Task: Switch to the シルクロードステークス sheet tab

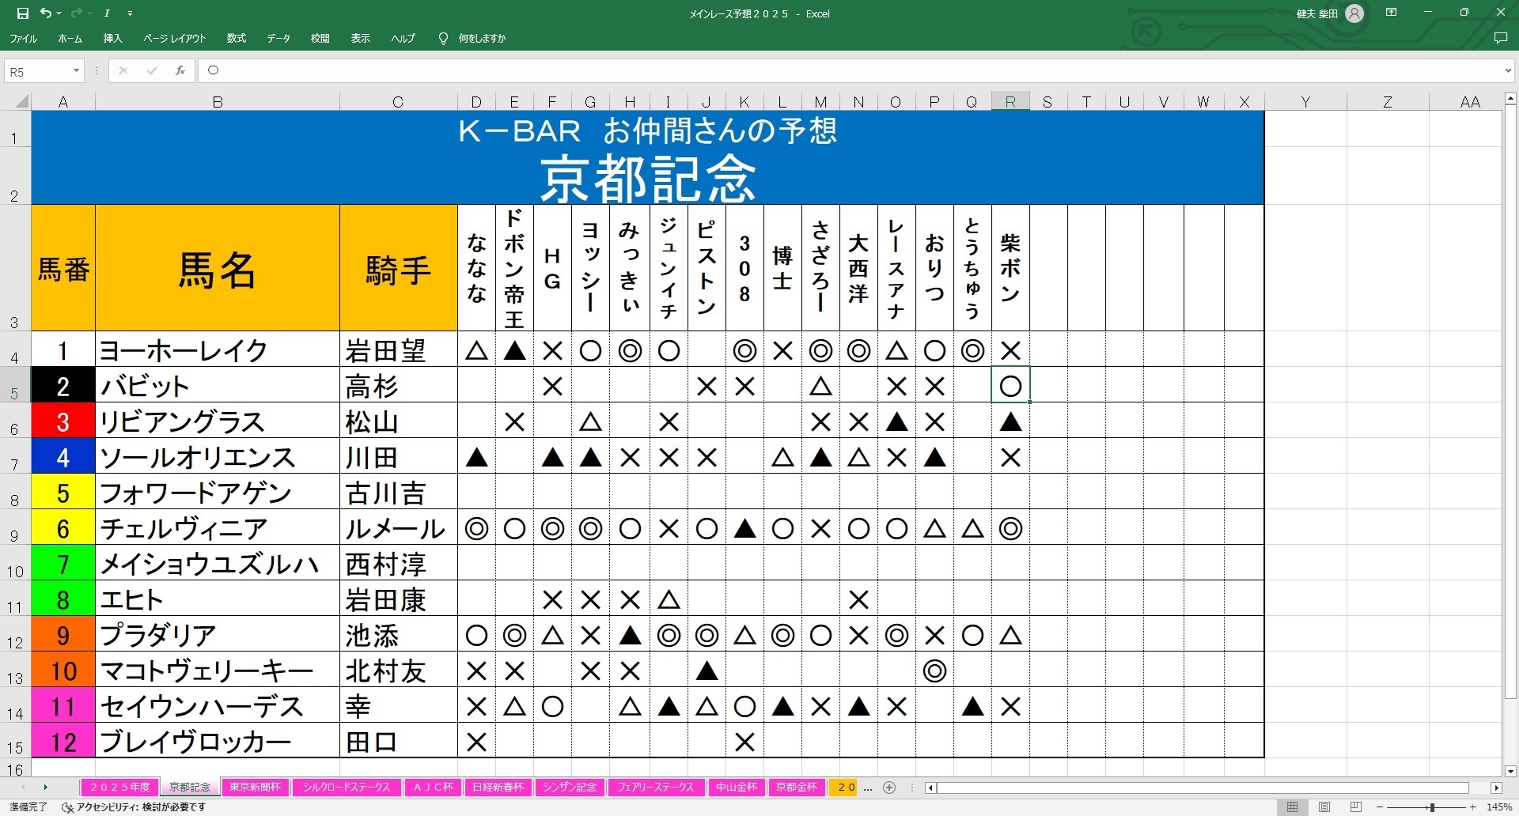Action: tap(347, 787)
